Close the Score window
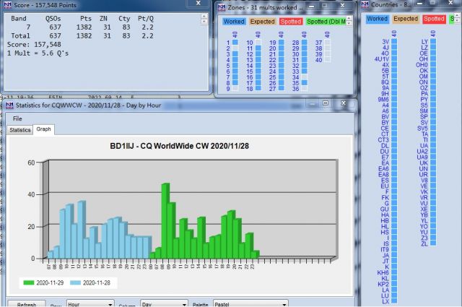 point(199,3)
